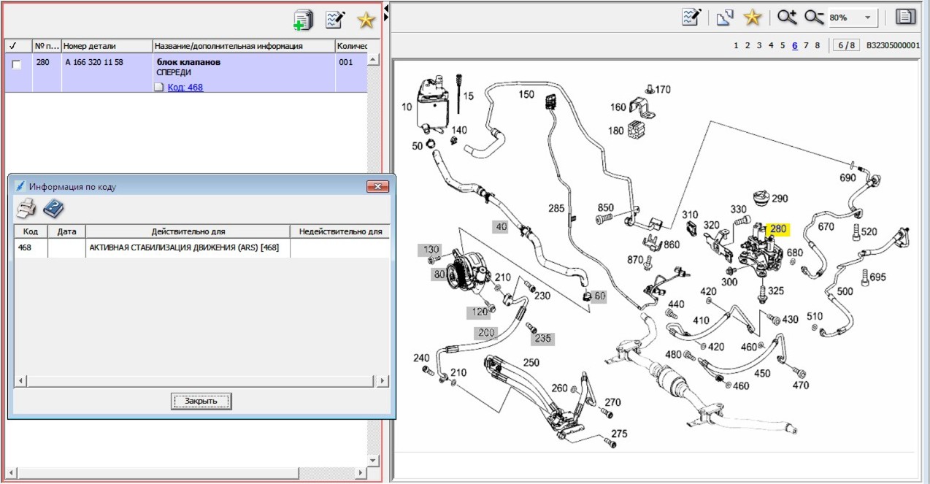
Task: Click the highlighted 280 callout in the diagram
Action: [778, 228]
